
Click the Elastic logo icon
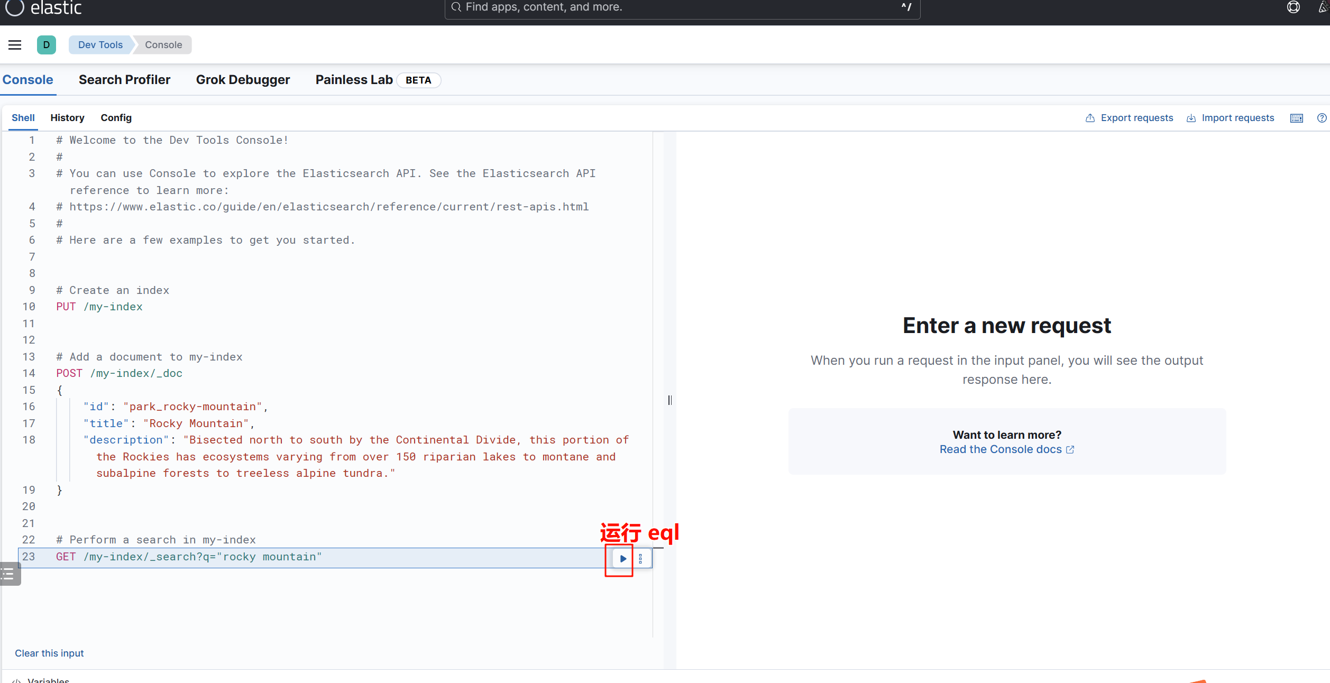tap(15, 7)
